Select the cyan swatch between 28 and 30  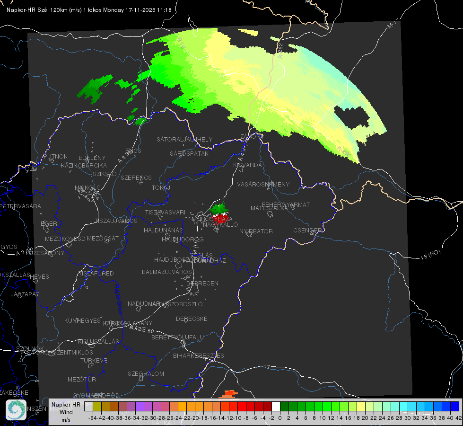coord(404,407)
